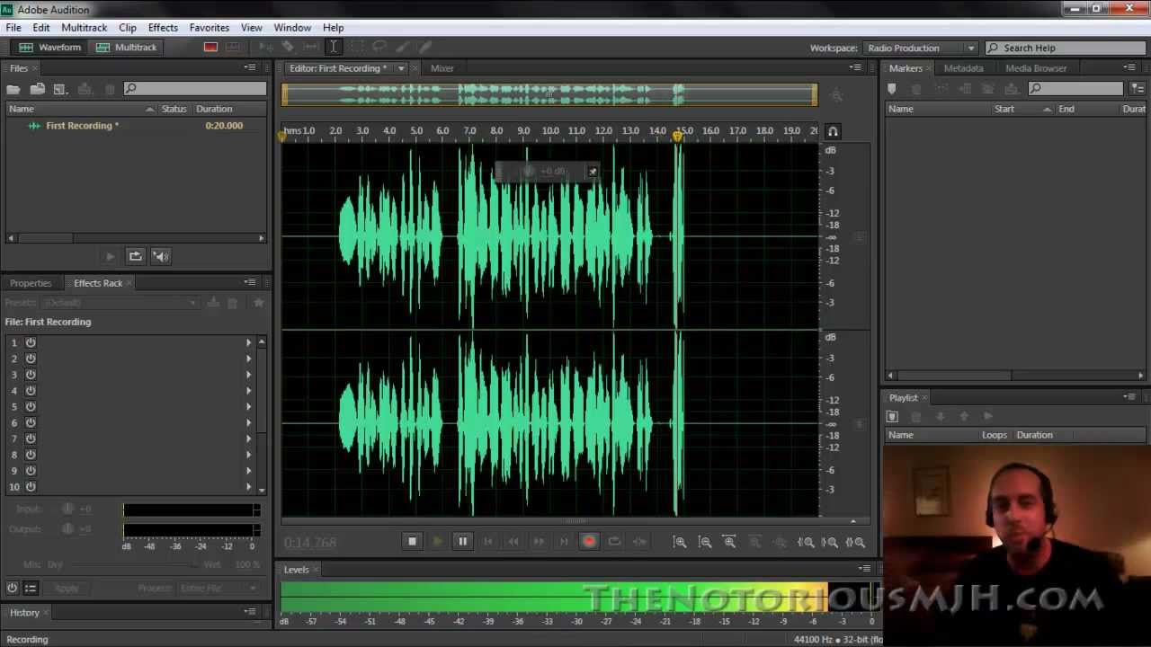
Task: Open the Multitrack menu
Action: [85, 28]
